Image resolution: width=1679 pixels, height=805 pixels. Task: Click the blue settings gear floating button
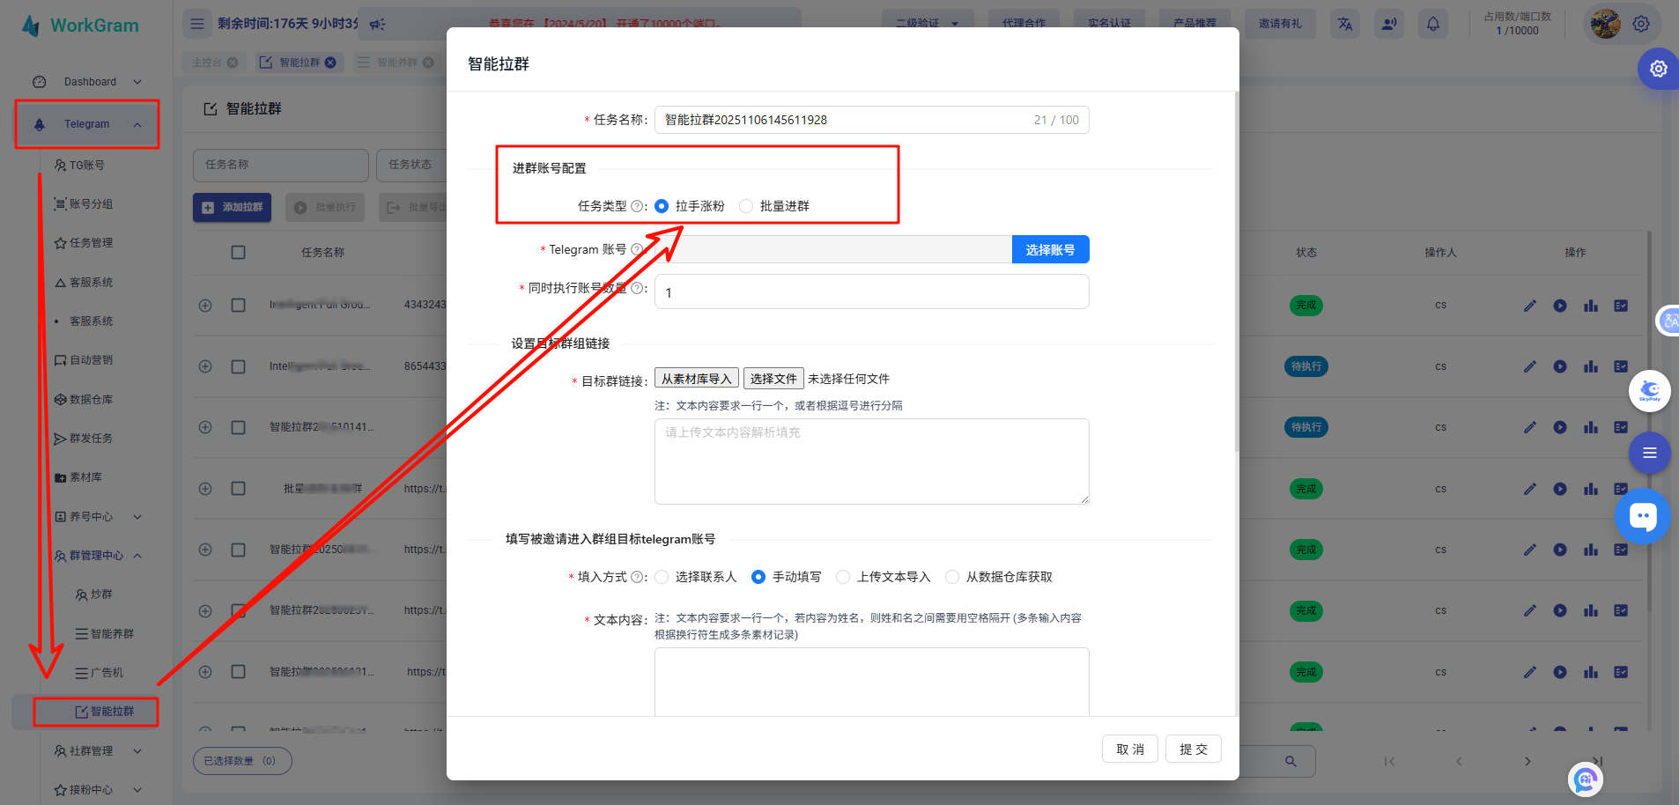pos(1657,69)
